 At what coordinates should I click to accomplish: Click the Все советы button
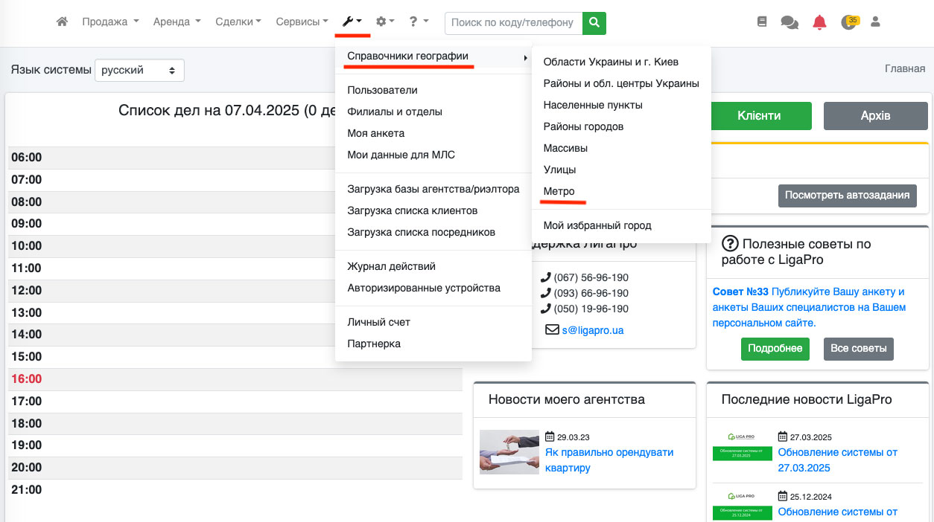click(x=859, y=348)
